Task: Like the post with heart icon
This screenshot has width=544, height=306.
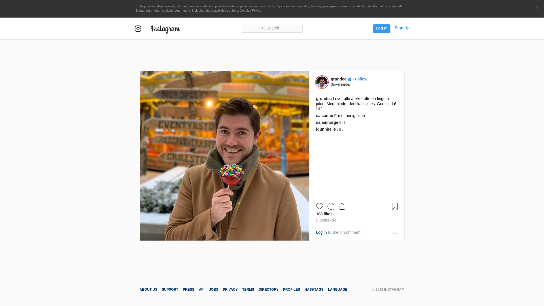Action: (x=320, y=206)
